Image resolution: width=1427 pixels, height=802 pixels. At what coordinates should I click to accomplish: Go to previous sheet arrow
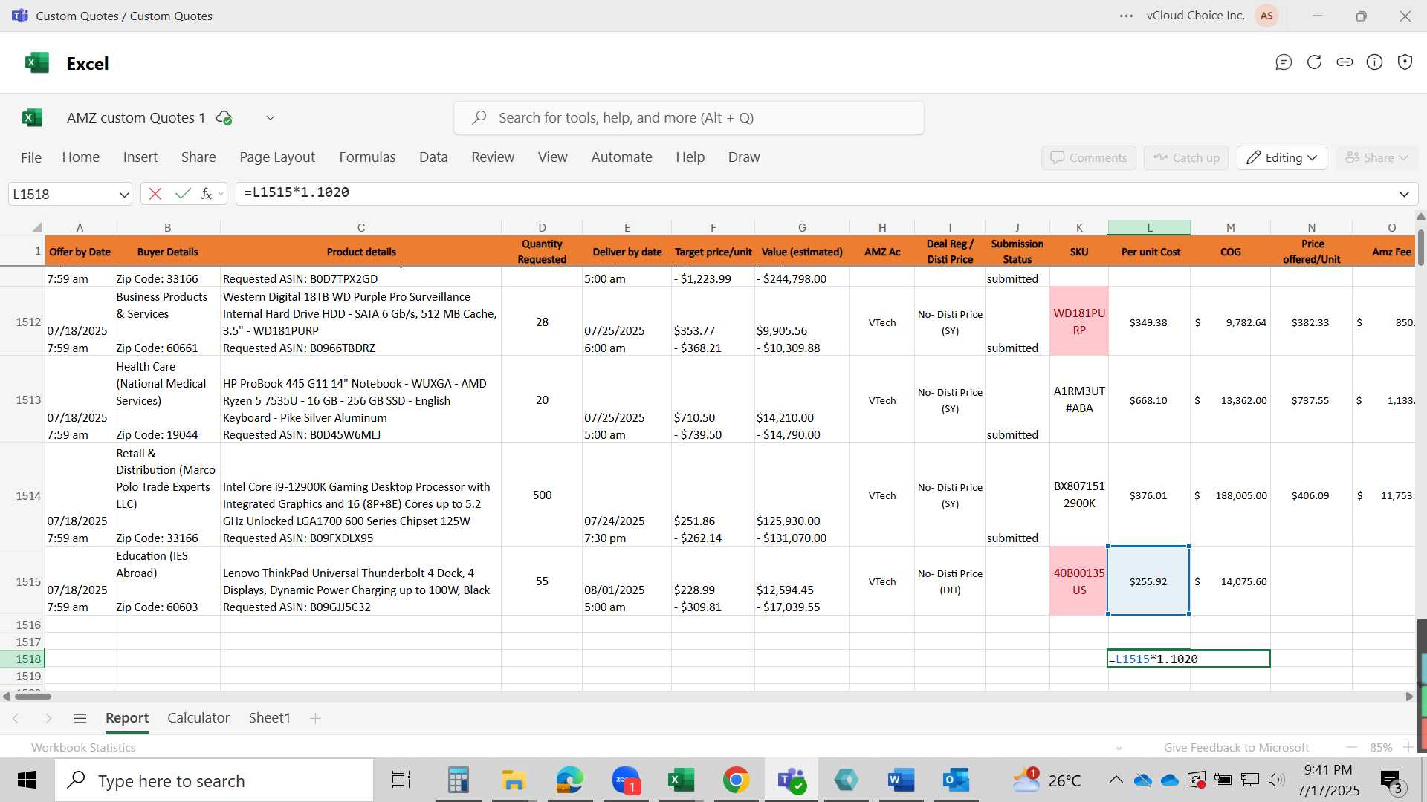[16, 718]
